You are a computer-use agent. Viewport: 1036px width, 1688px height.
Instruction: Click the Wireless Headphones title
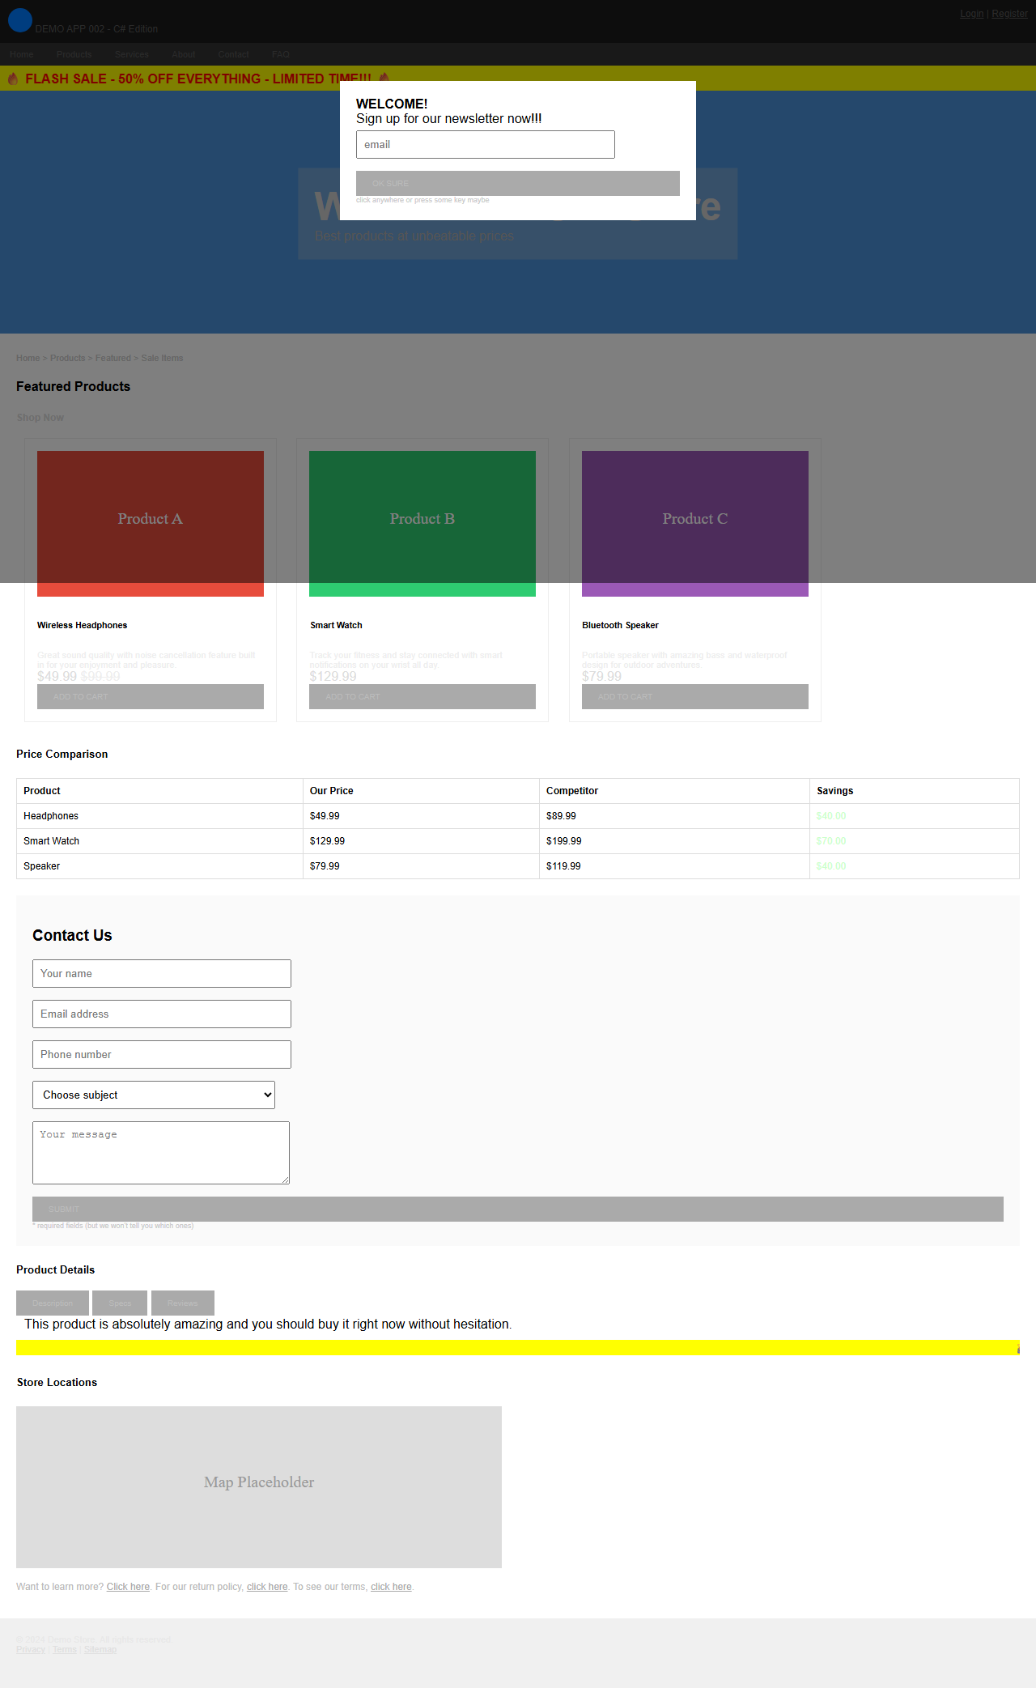tap(82, 625)
